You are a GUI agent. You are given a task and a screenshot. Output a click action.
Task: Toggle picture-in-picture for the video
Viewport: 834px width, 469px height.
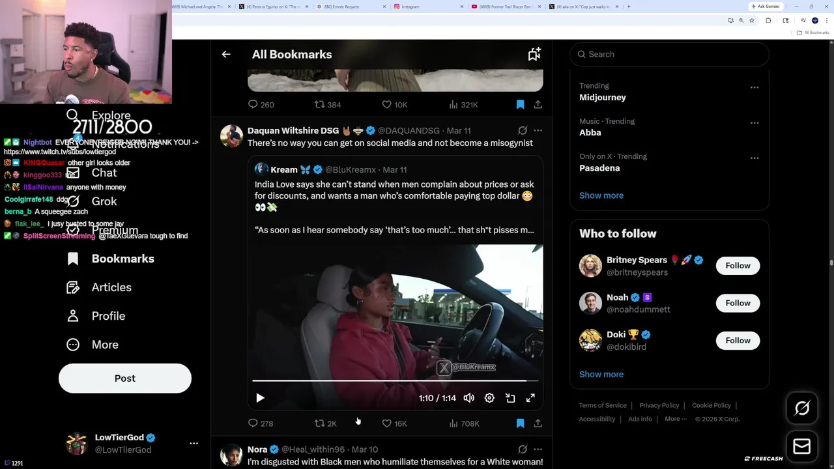pyautogui.click(x=510, y=398)
